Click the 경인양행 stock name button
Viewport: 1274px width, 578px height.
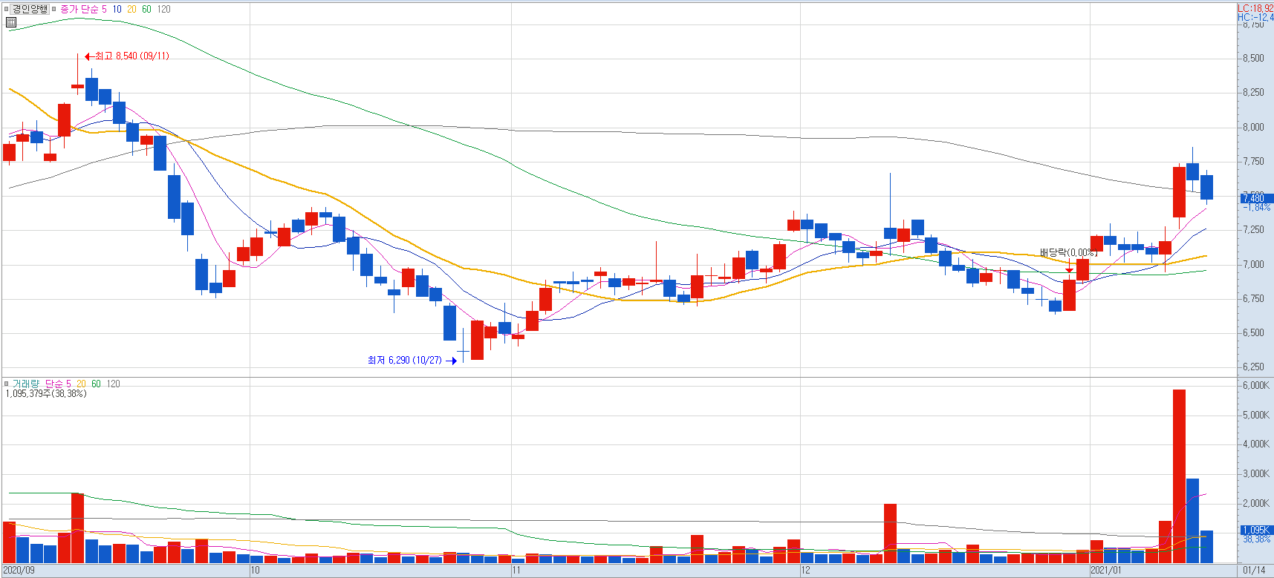pos(30,9)
